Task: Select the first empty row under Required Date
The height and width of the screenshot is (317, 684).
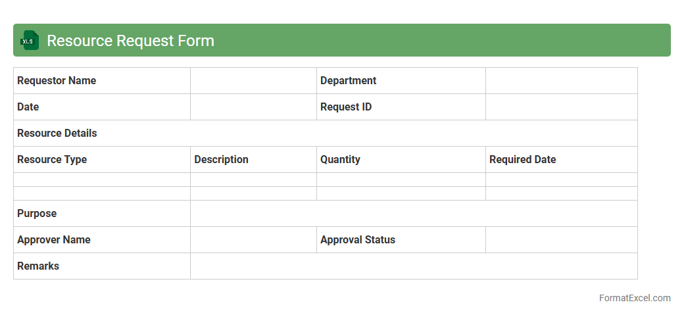Action: point(561,180)
